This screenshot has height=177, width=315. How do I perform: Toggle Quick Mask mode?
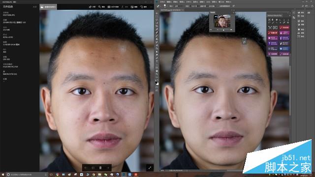click(157, 88)
